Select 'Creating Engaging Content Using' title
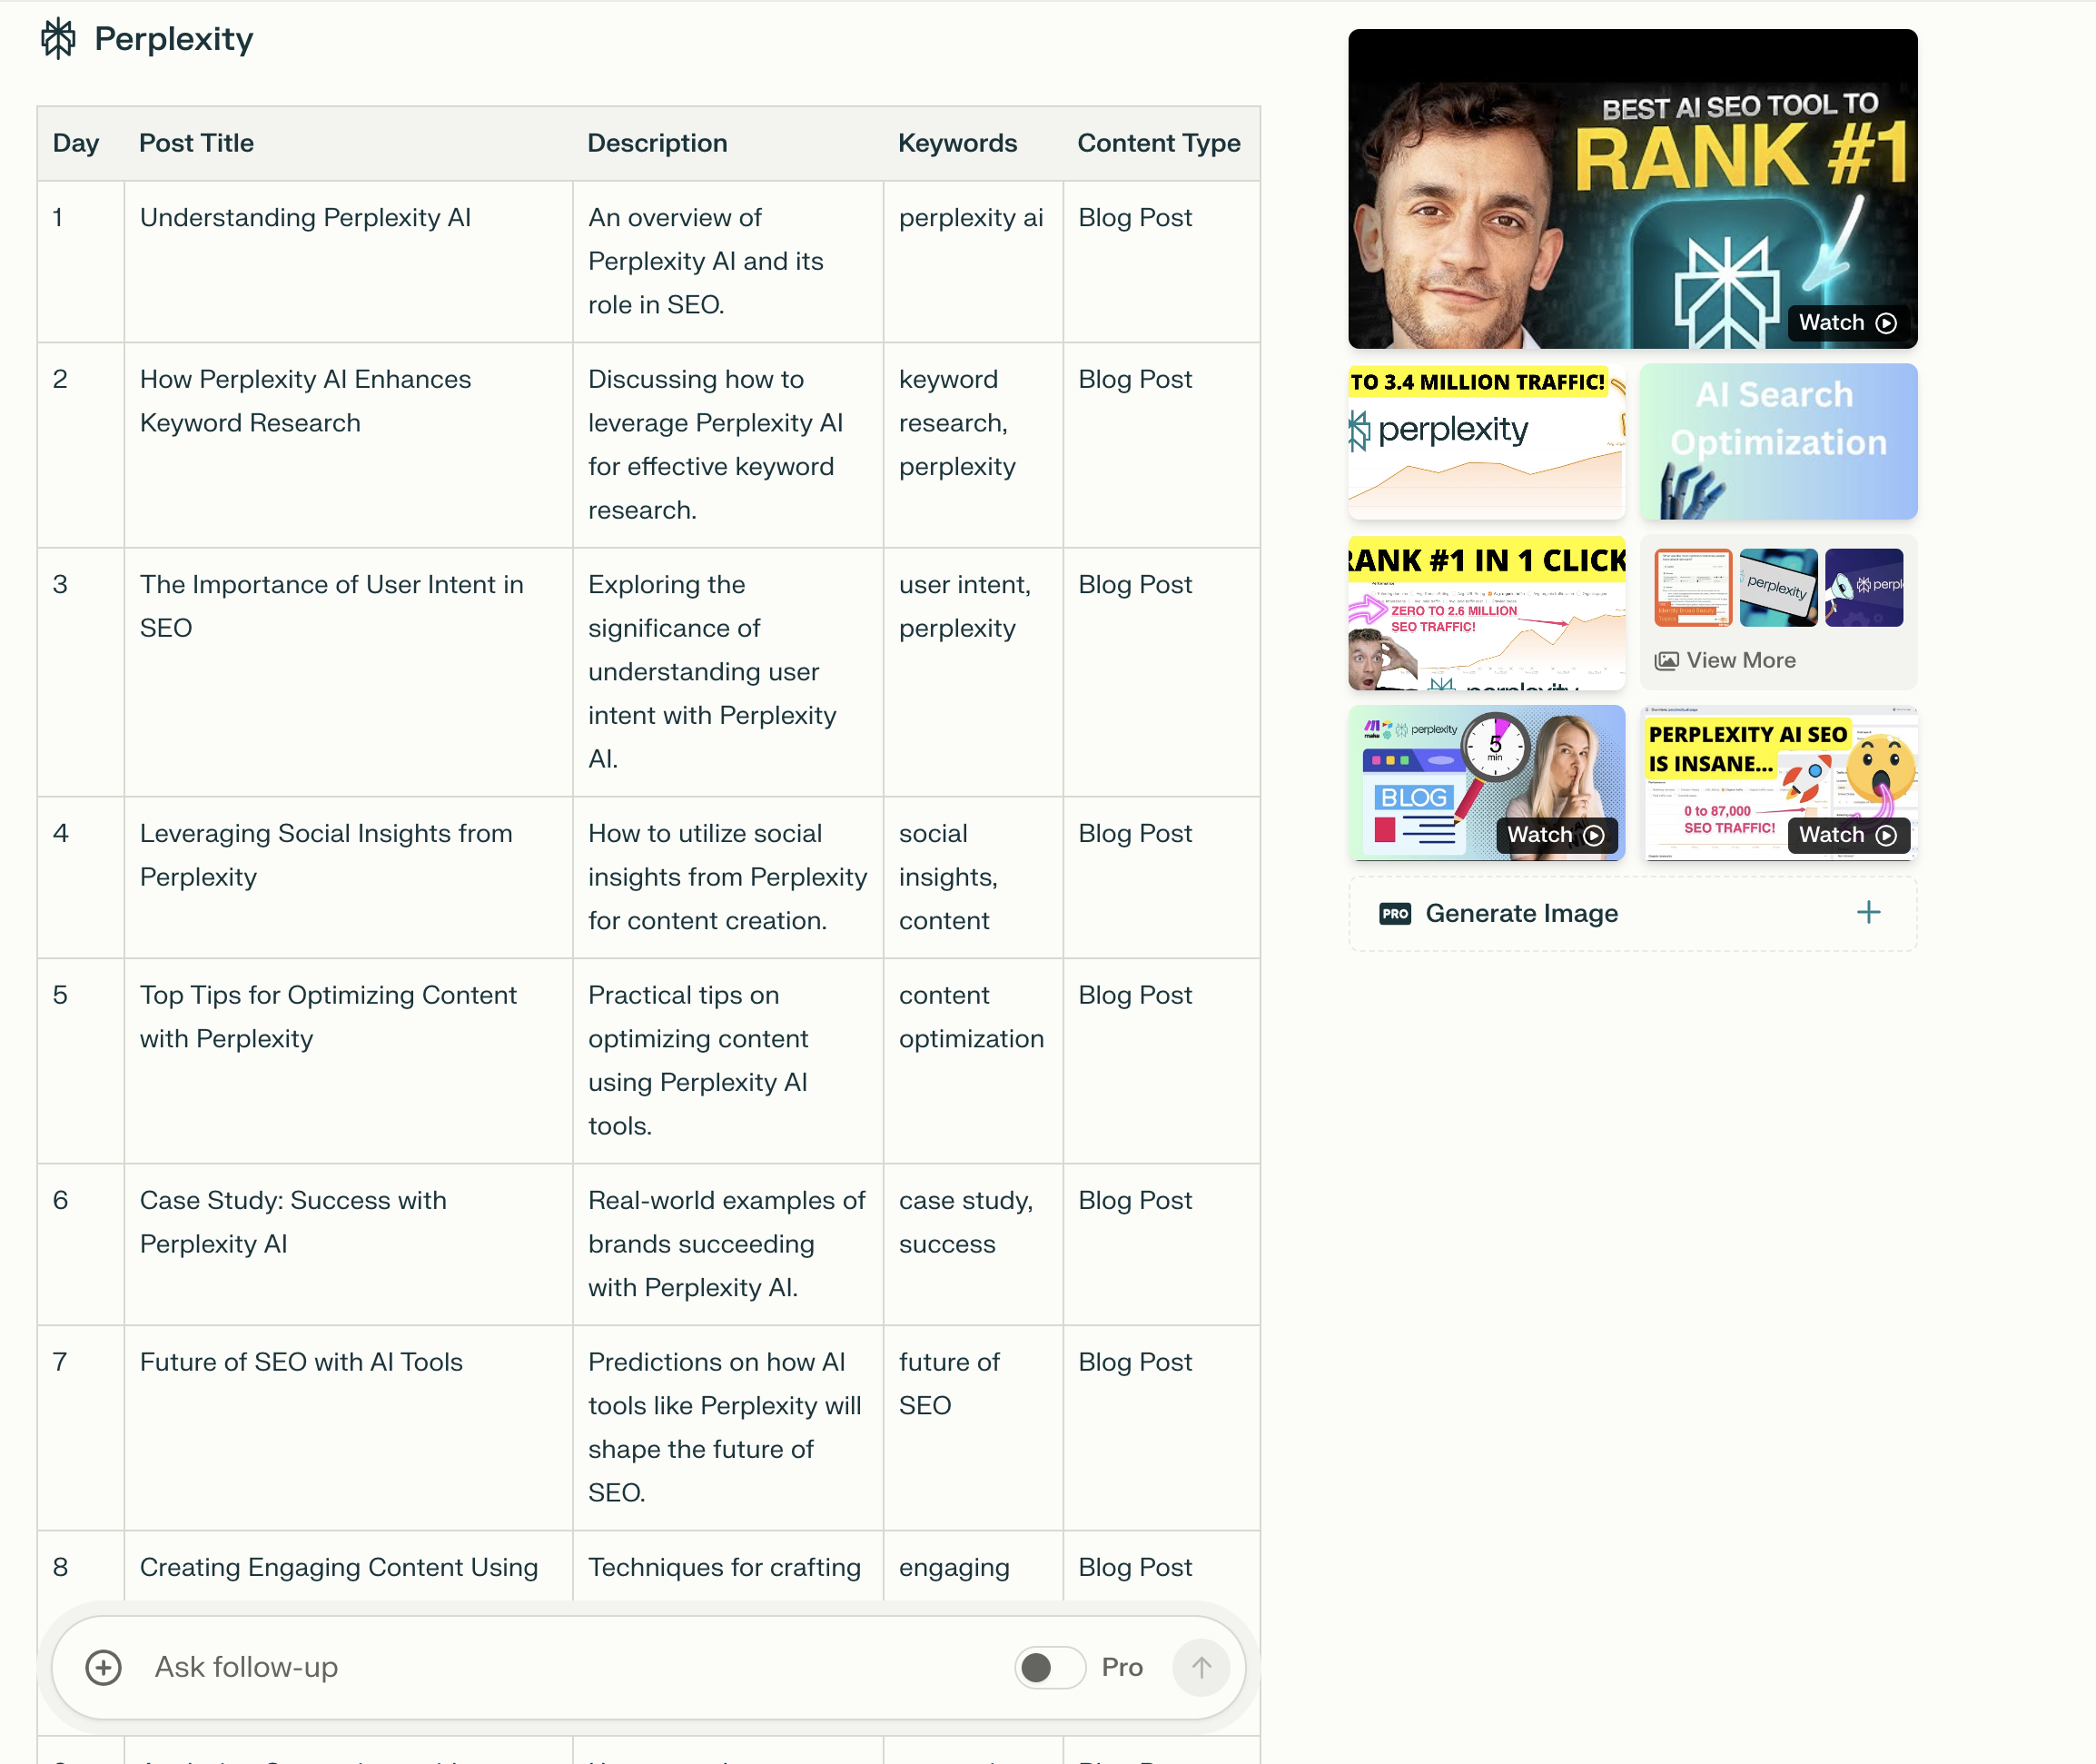 click(339, 1567)
